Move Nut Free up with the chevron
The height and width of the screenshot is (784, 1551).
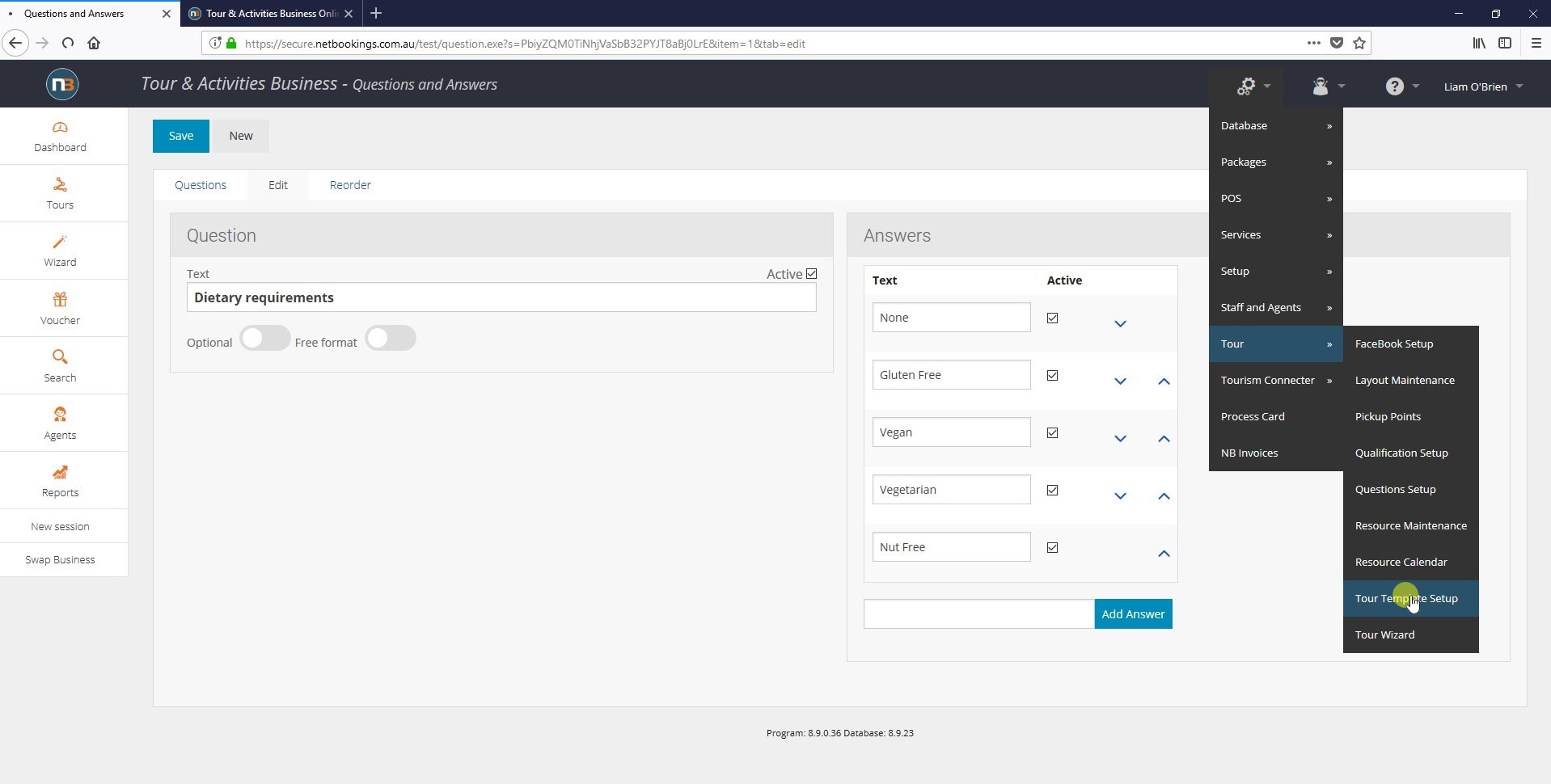(x=1164, y=554)
